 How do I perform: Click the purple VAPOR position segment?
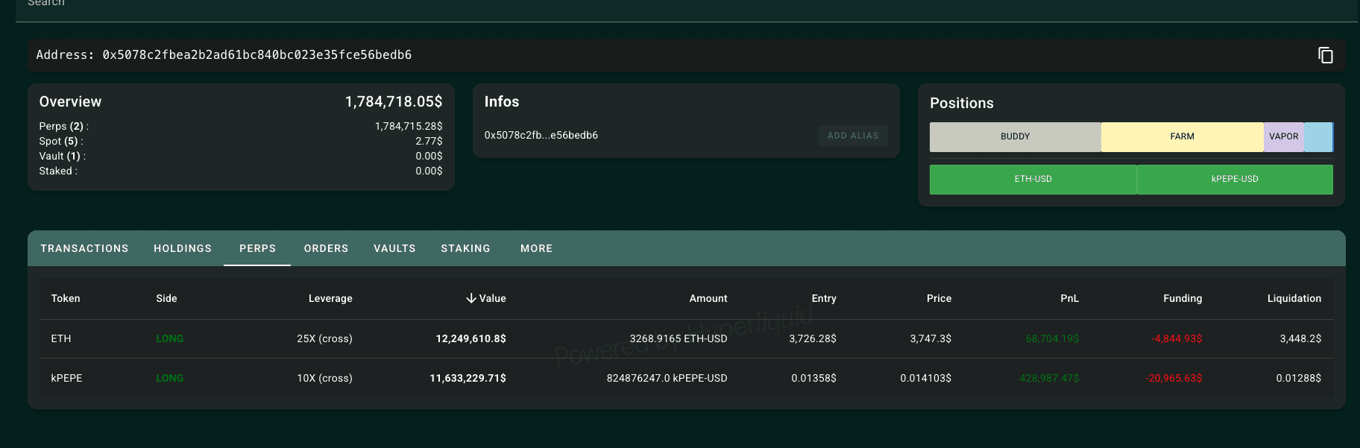(x=1283, y=137)
